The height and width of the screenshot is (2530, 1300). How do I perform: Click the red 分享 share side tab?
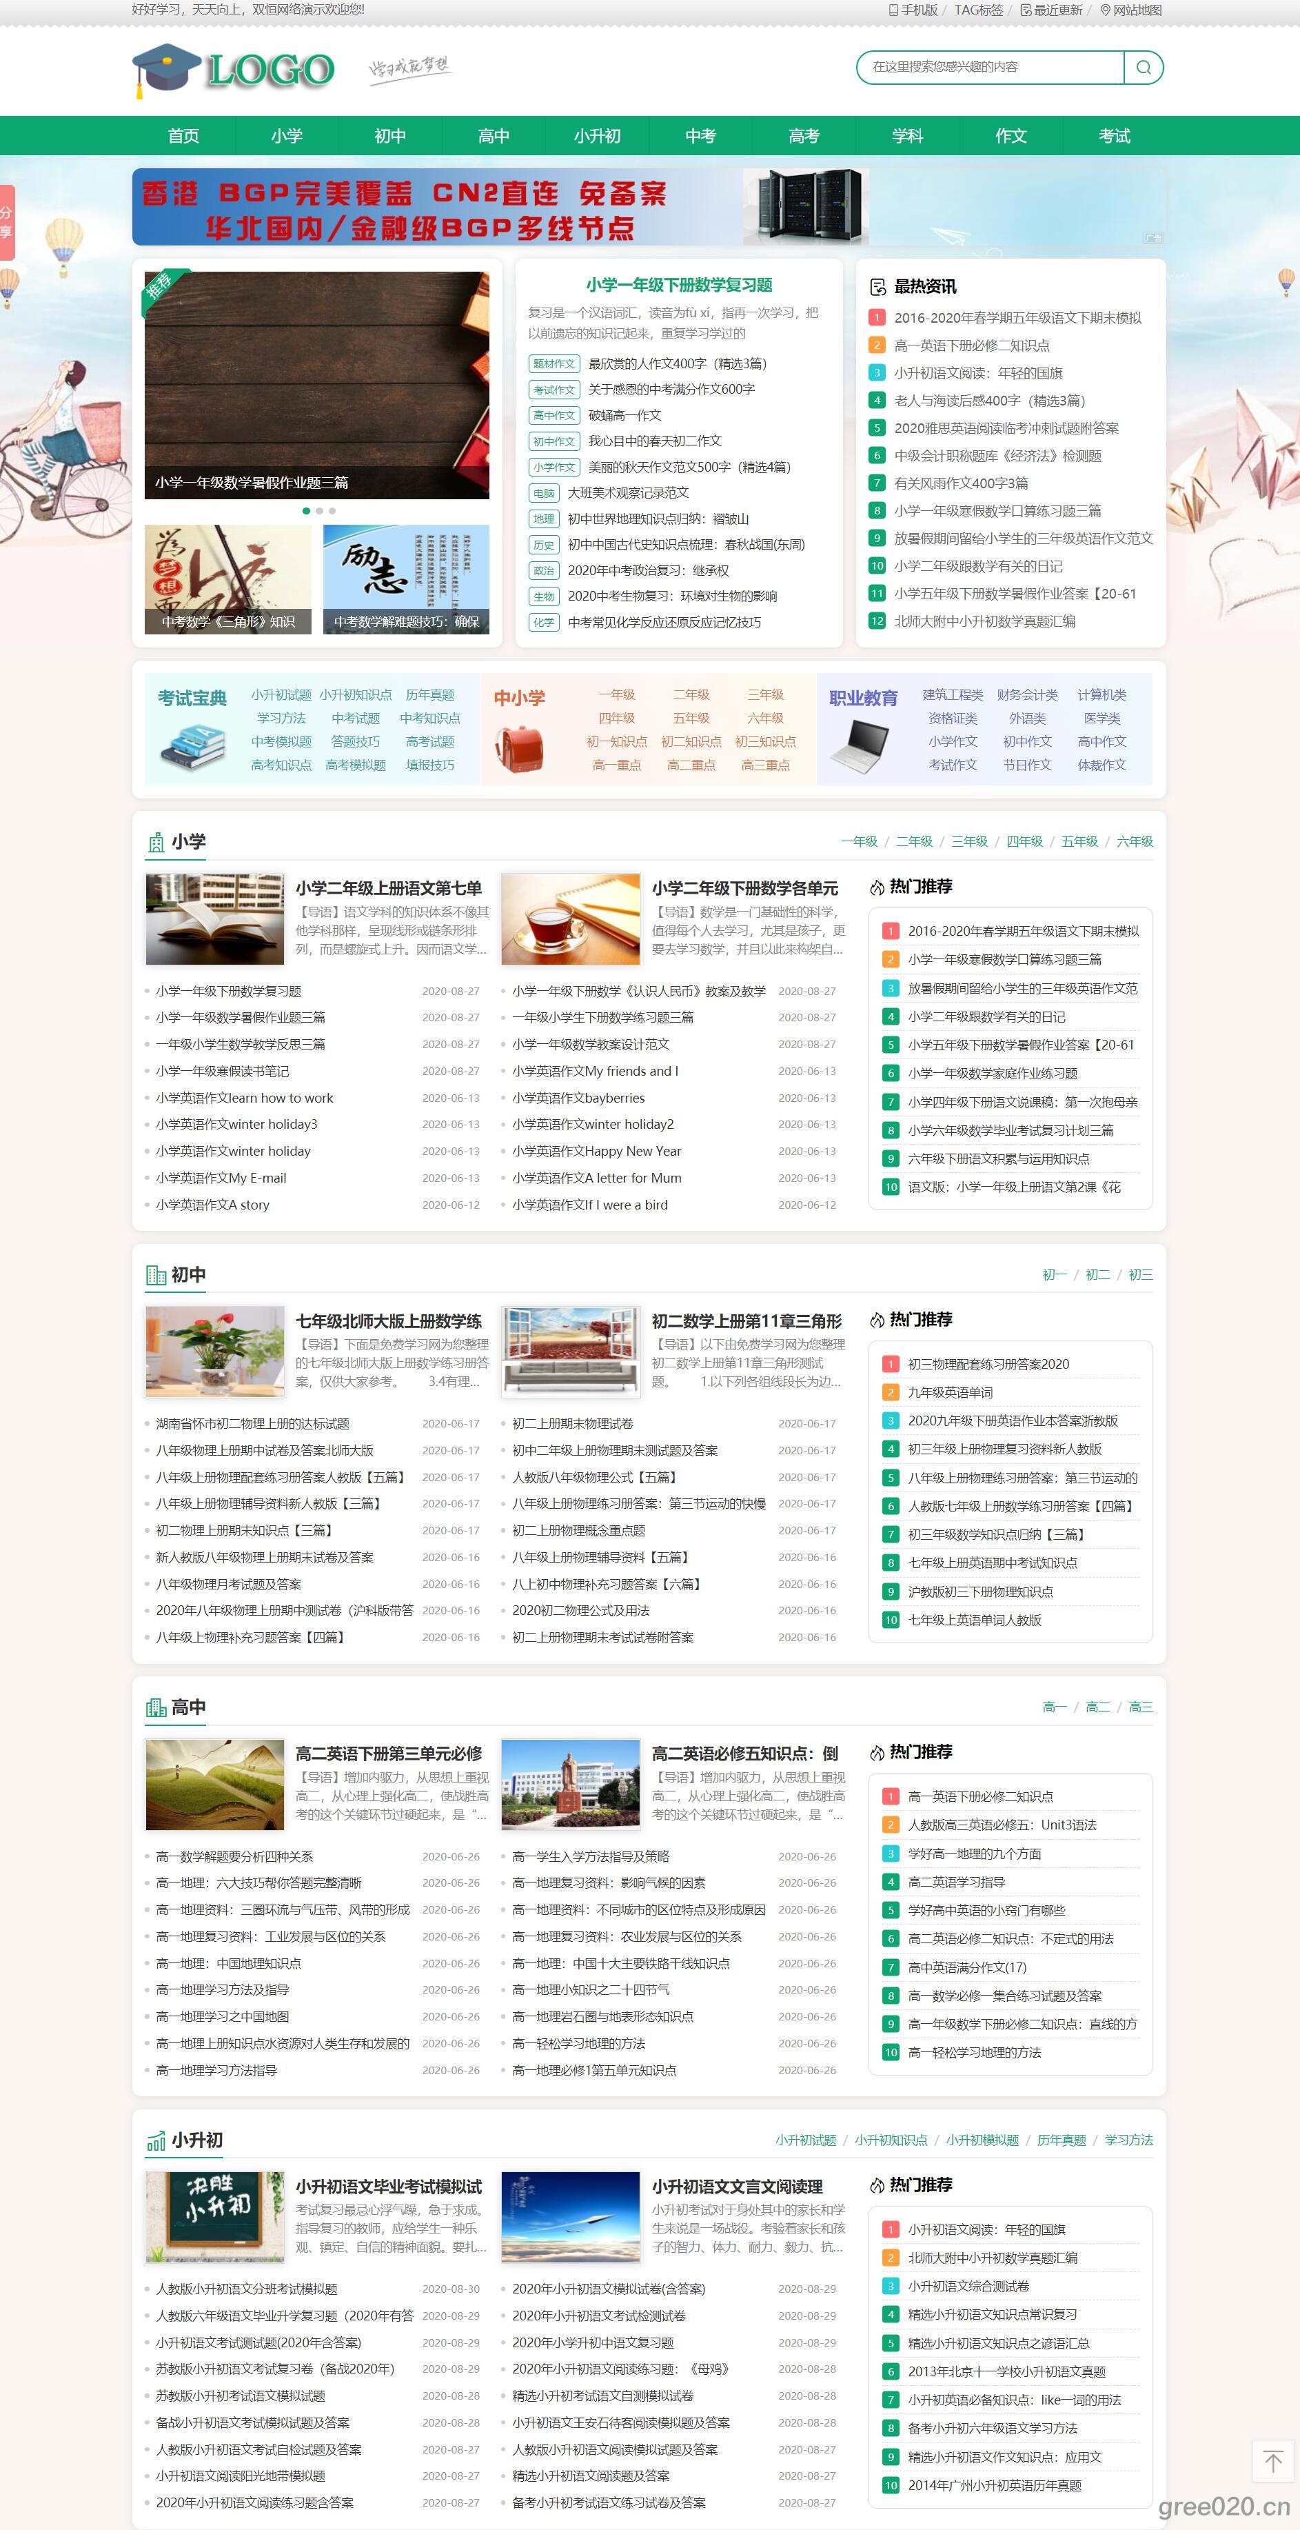[x=7, y=222]
